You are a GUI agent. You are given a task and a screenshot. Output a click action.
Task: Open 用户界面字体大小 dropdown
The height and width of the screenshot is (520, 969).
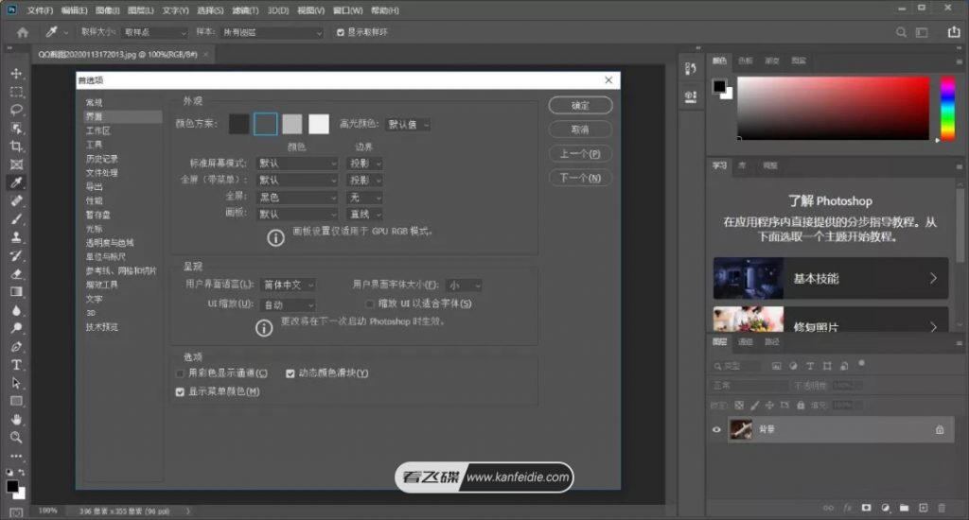coord(464,286)
